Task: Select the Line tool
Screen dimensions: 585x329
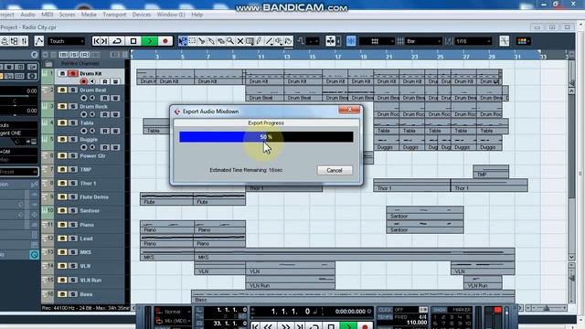Action: click(269, 41)
